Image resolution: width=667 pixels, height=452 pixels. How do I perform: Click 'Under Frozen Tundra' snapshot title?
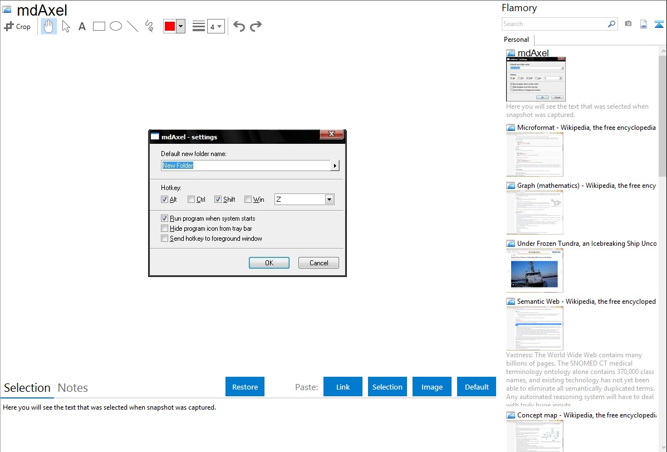pos(587,244)
